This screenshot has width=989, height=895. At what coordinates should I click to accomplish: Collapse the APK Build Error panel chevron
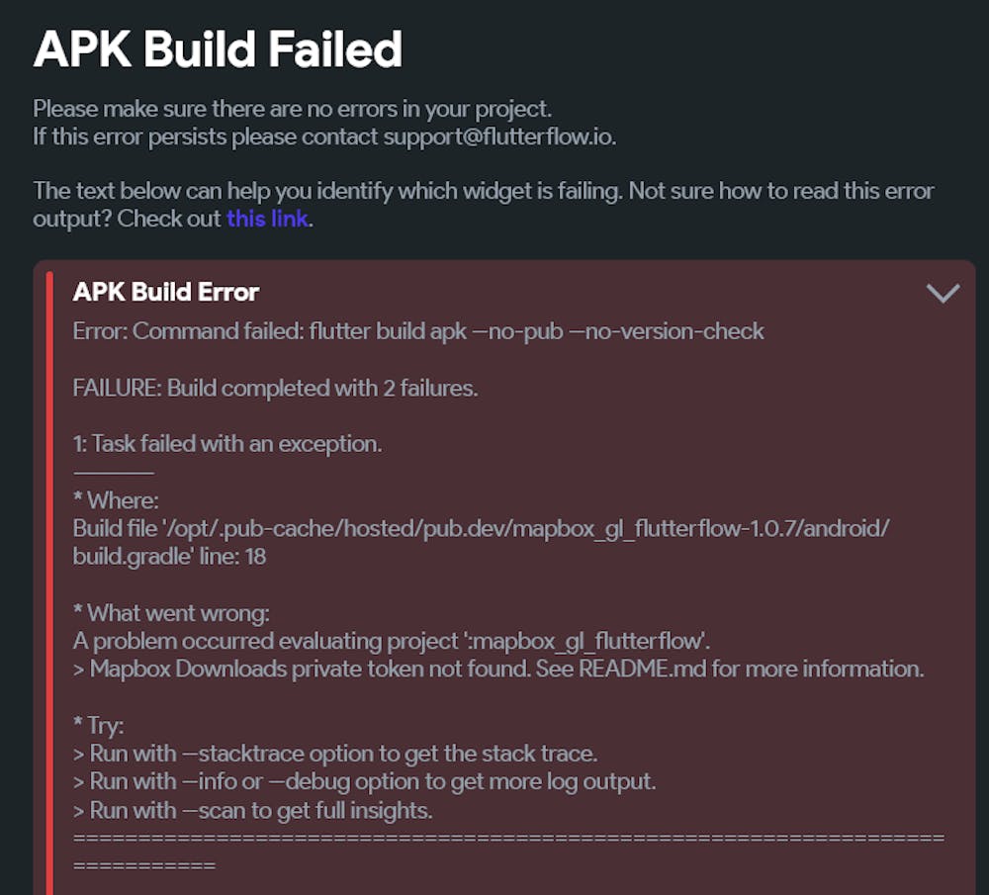[x=943, y=293]
